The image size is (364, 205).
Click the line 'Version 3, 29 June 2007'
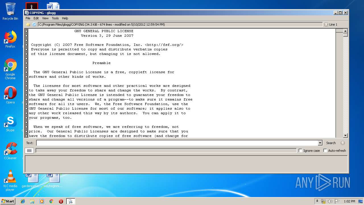(107, 36)
